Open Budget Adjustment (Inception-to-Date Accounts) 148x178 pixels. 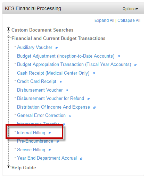[66, 56]
